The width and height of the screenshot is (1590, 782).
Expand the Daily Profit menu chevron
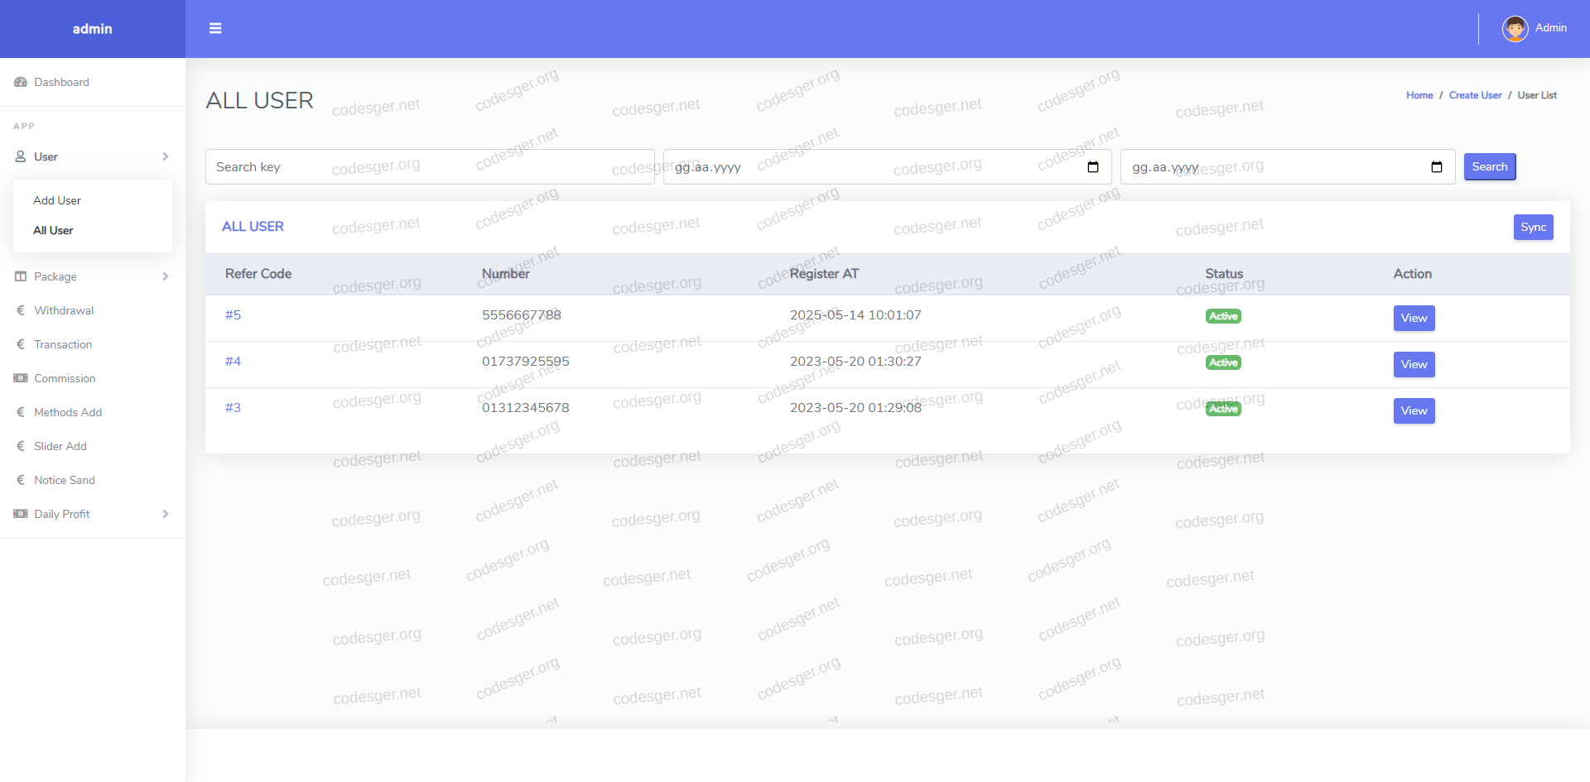pyautogui.click(x=166, y=514)
